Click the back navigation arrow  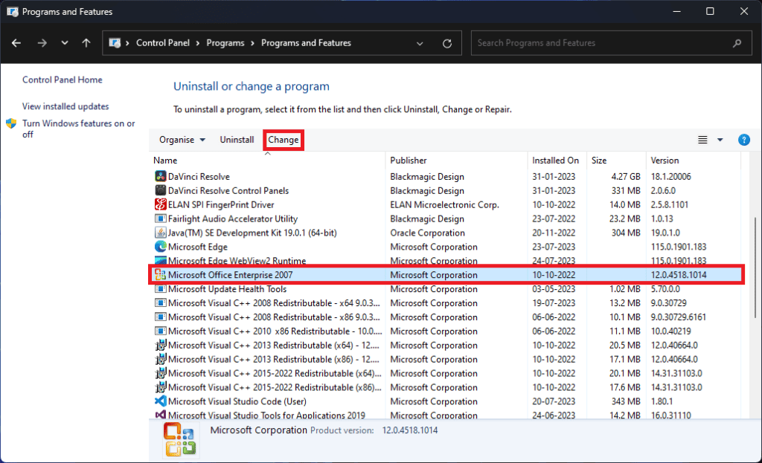click(x=16, y=42)
